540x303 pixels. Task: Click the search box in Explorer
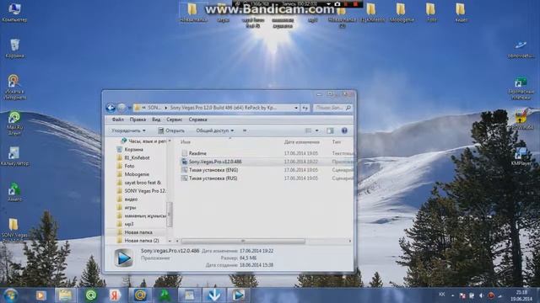pos(332,108)
